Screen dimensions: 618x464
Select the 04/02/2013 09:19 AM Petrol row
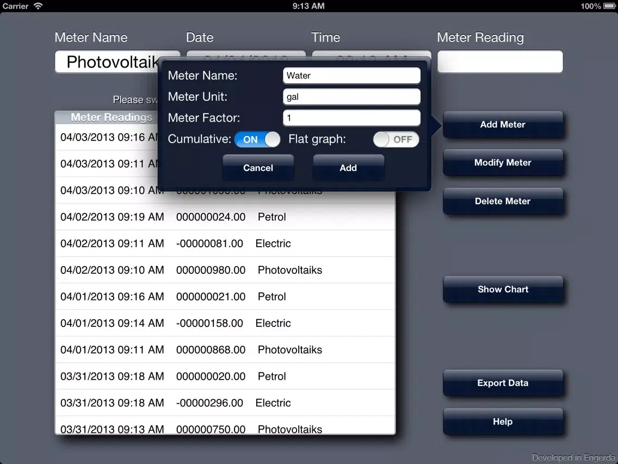[x=225, y=217]
